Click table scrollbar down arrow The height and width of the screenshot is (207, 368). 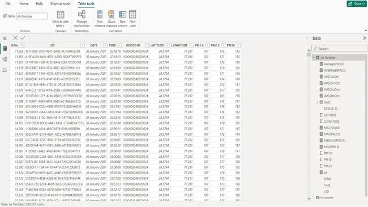pos(309,199)
